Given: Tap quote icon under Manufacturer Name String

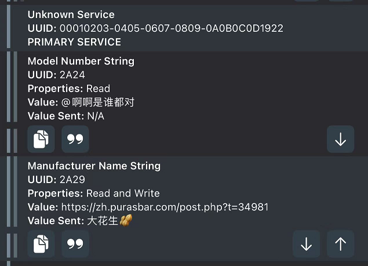Looking at the screenshot, I should (x=75, y=244).
